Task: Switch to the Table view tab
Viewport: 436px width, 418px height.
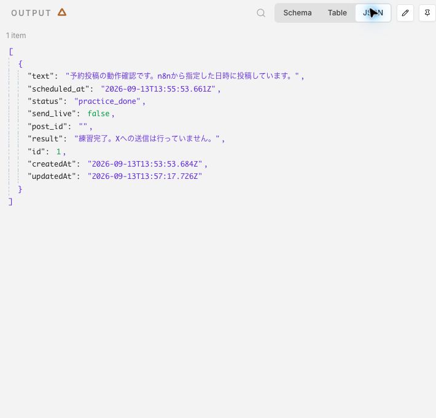Action: pyautogui.click(x=337, y=13)
